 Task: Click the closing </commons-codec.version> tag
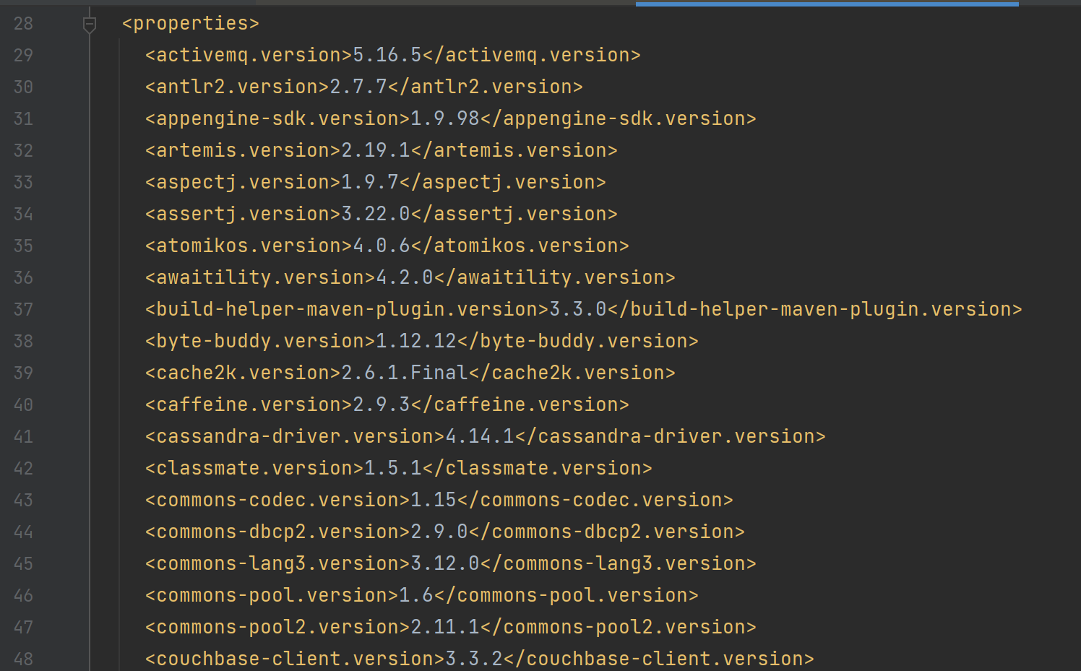tap(595, 500)
